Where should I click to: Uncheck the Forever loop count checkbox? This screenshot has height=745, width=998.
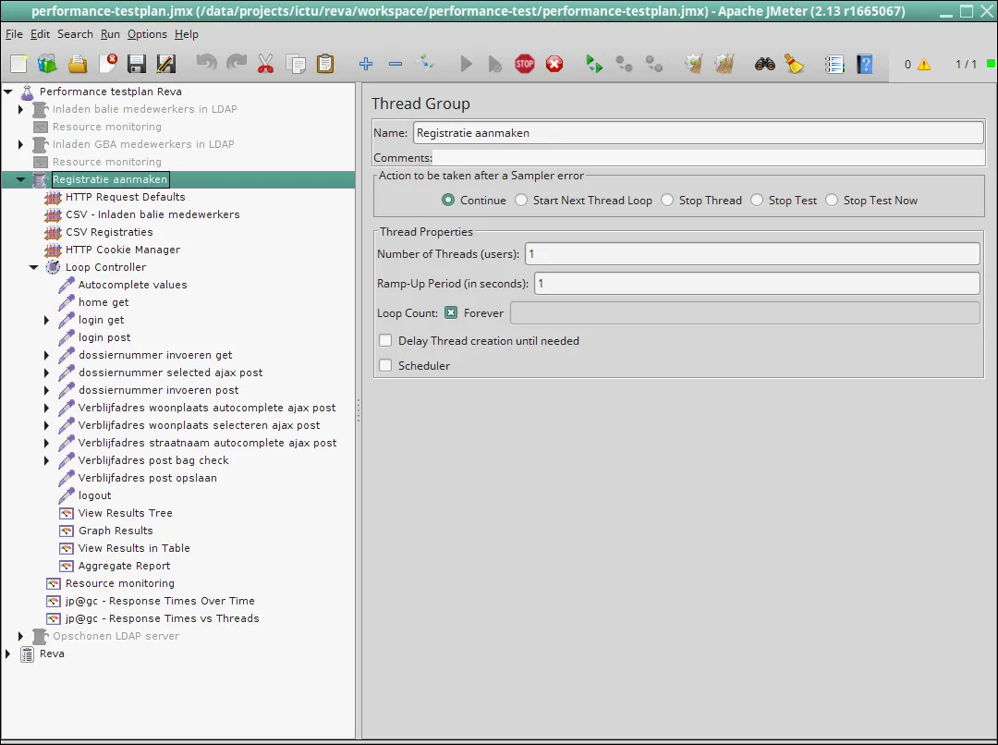click(451, 312)
